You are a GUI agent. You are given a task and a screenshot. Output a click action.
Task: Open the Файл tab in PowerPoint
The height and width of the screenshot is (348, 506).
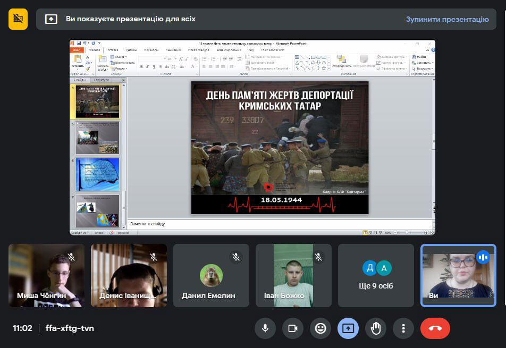coord(77,50)
